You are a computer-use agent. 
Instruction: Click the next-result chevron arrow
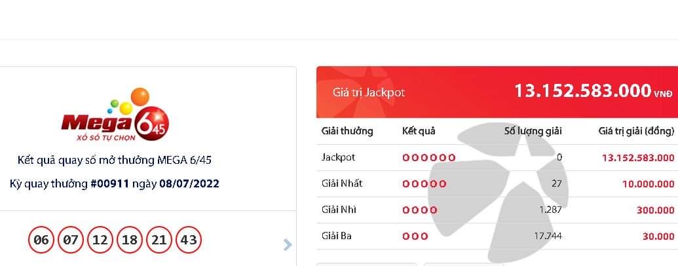[288, 245]
